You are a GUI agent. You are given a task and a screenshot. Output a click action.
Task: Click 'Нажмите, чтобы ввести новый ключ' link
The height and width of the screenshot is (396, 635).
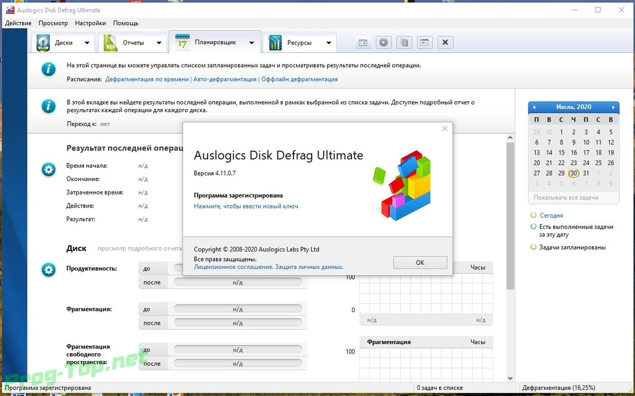[246, 206]
